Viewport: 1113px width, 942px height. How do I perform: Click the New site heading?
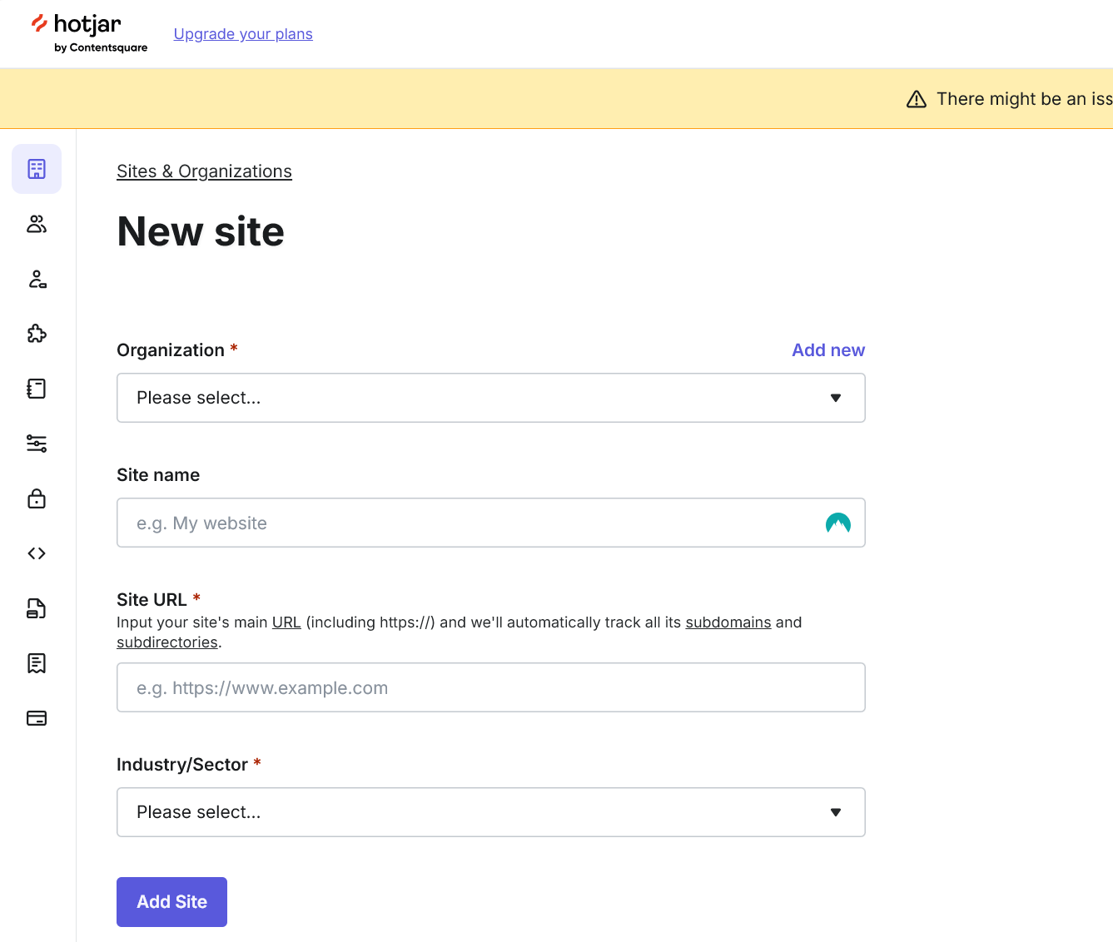pos(201,231)
